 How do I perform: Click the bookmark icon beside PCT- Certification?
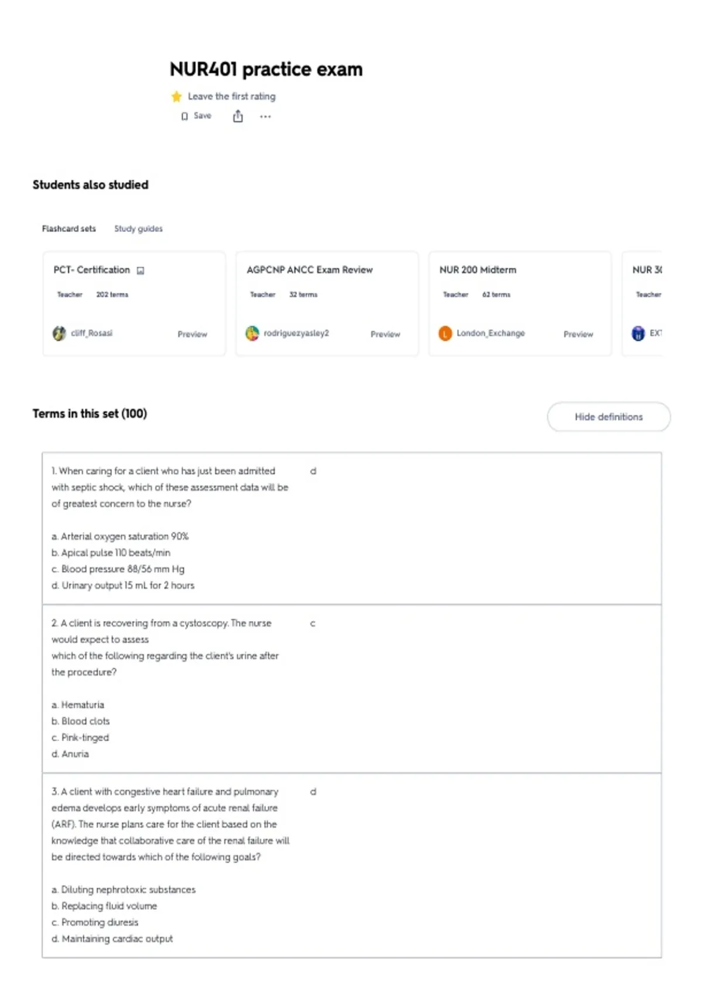141,271
